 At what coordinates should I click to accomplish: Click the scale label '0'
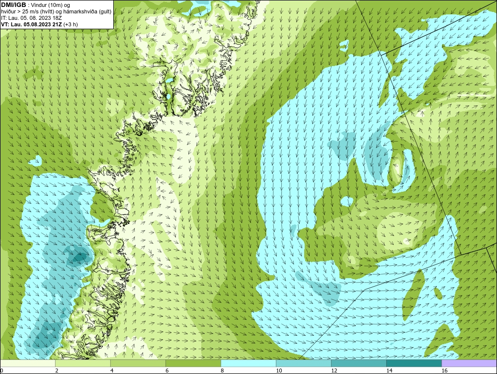point(1,371)
